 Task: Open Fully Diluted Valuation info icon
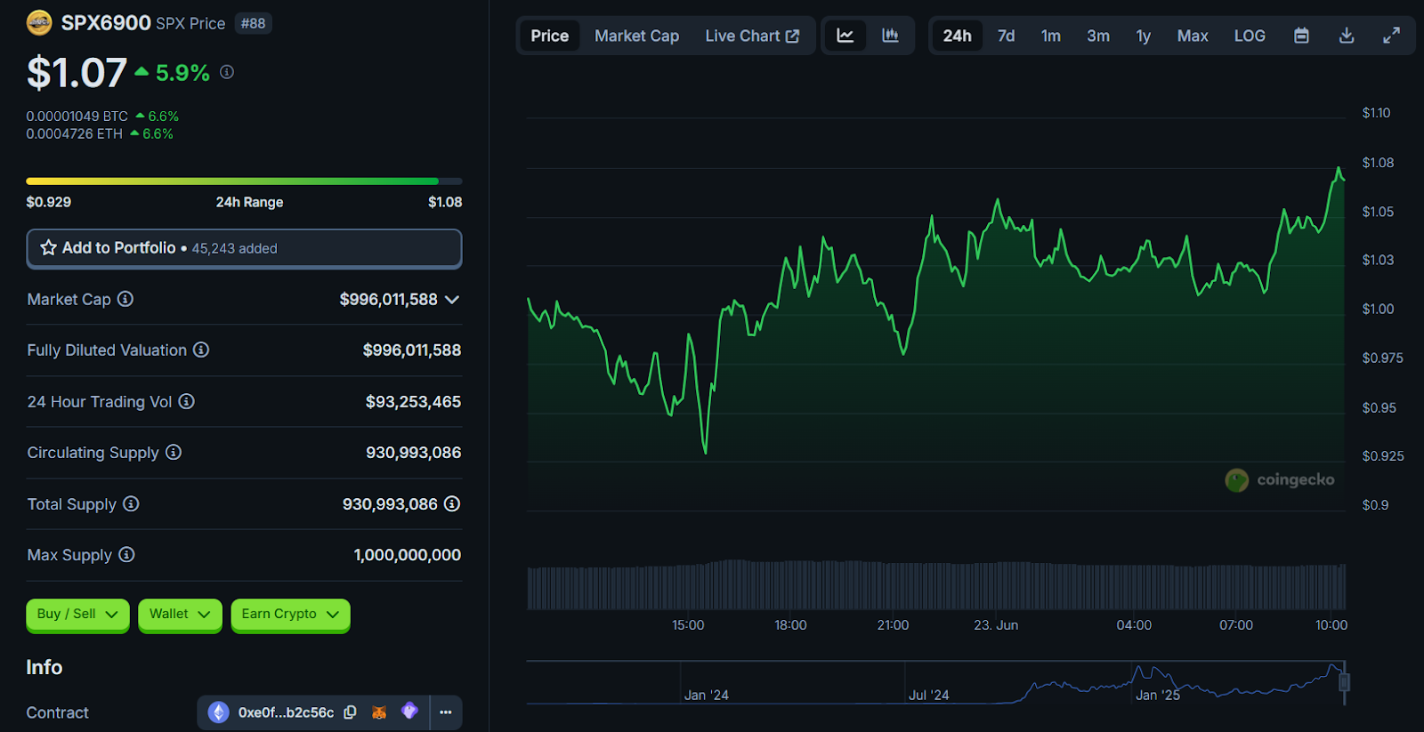point(201,350)
